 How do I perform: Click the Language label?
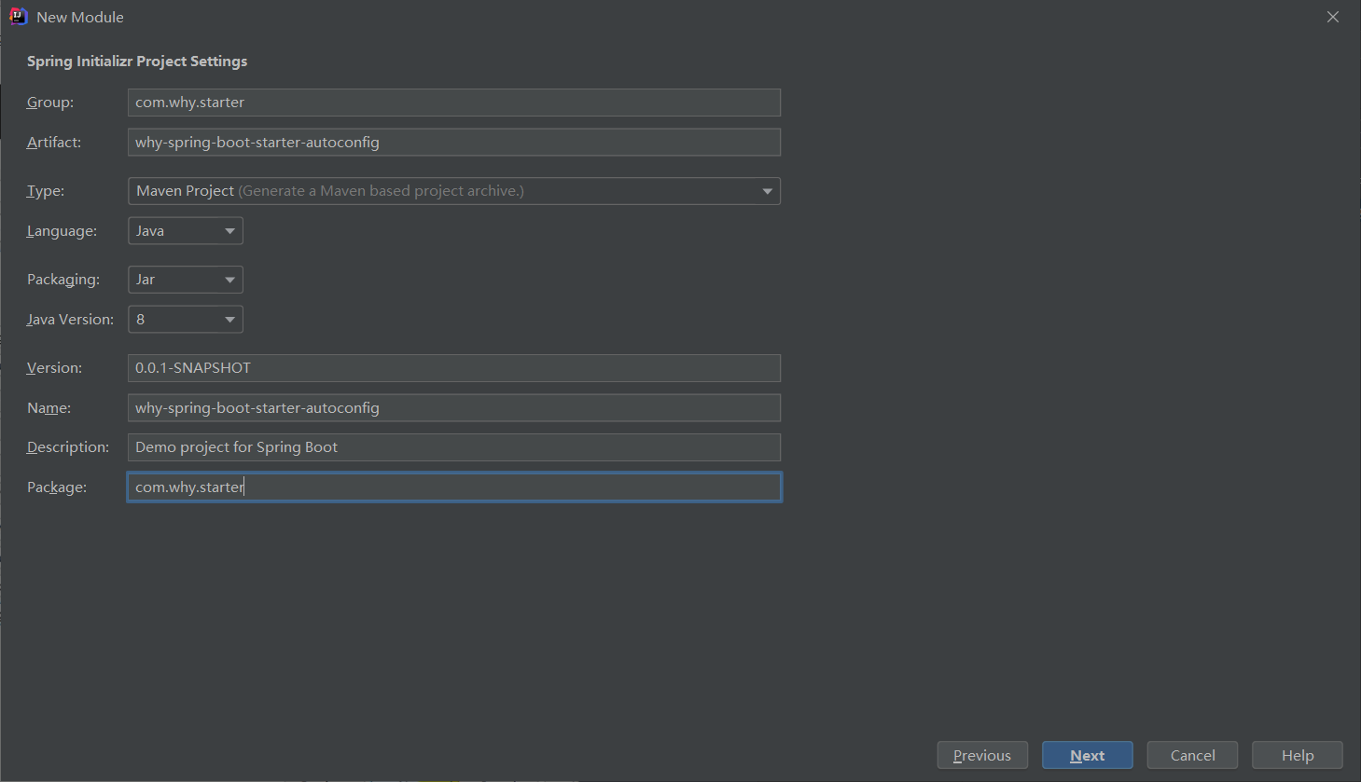pos(62,231)
